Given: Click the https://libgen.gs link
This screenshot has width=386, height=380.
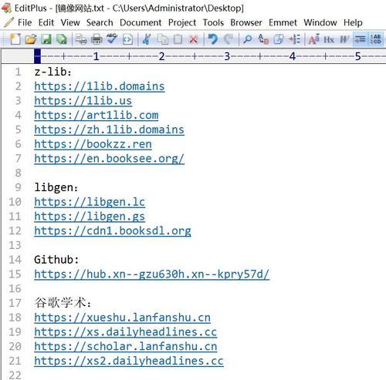Looking at the screenshot, I should coord(90,217).
